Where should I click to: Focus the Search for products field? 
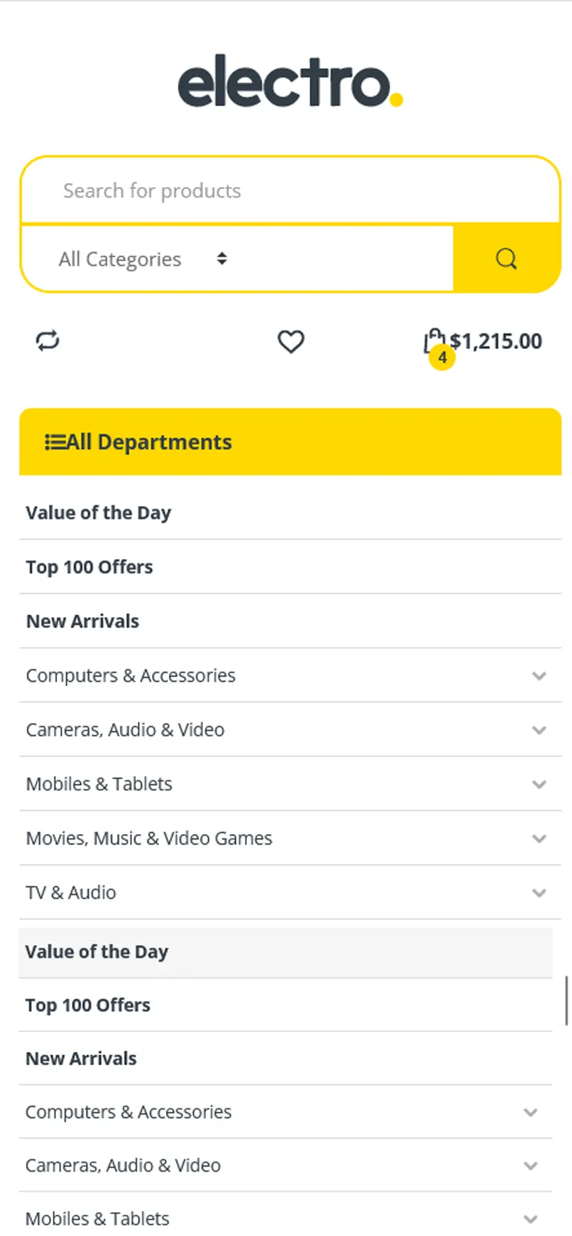coord(290,191)
